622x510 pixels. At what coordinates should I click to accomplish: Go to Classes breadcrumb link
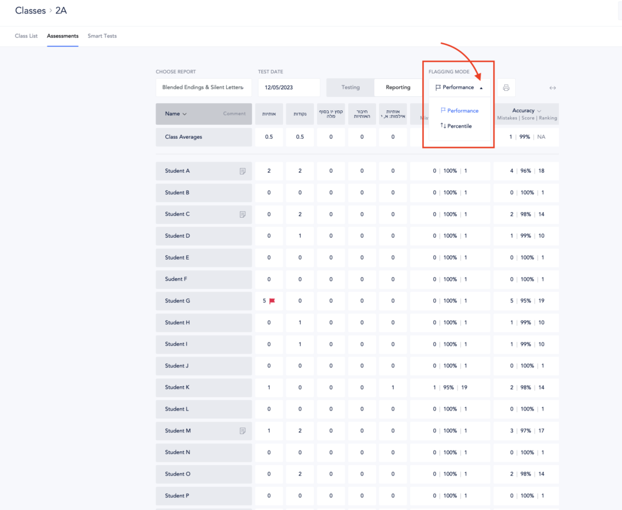tap(30, 11)
